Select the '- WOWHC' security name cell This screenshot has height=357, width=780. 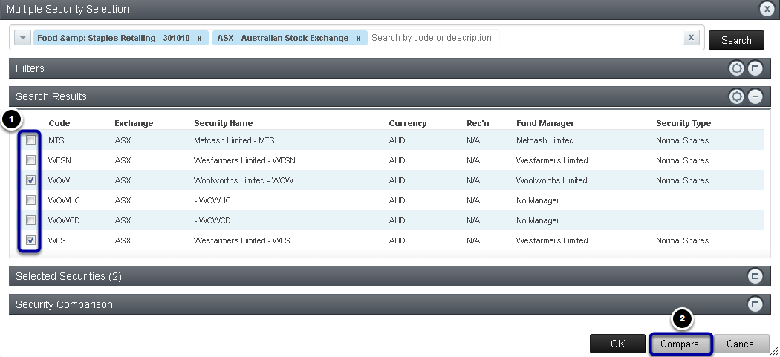tap(212, 200)
